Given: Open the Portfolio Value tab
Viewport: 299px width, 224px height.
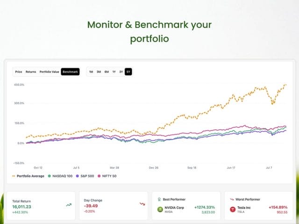Looking at the screenshot, I should 49,72.
